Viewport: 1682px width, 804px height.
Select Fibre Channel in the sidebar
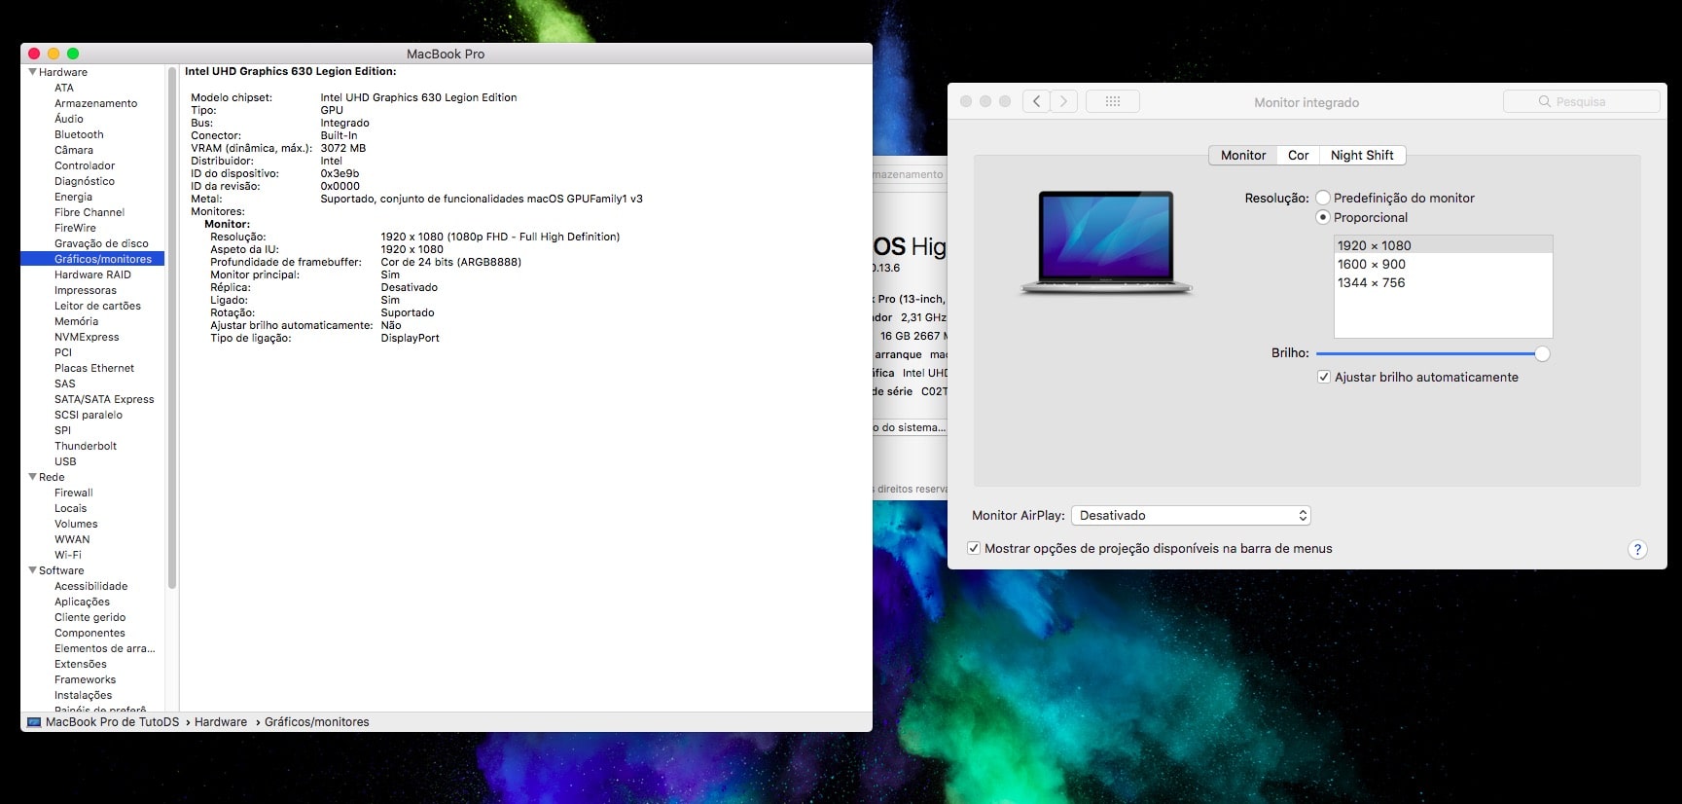89,212
